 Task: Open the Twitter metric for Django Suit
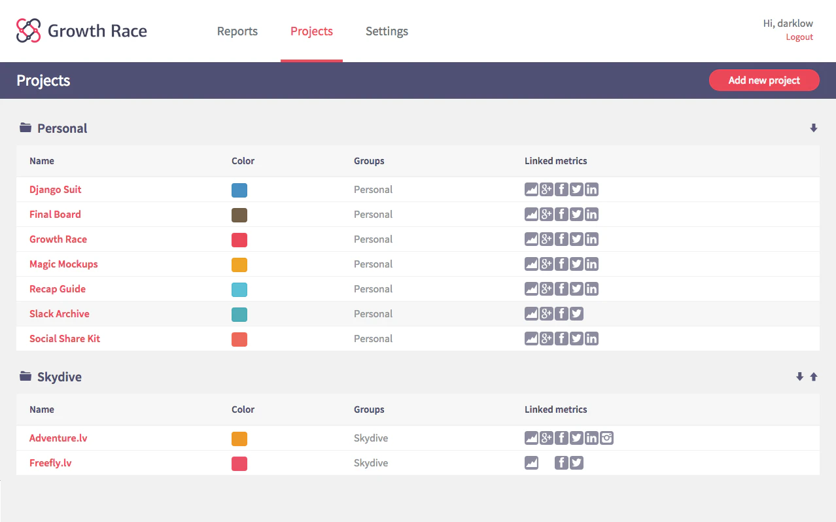click(x=576, y=189)
